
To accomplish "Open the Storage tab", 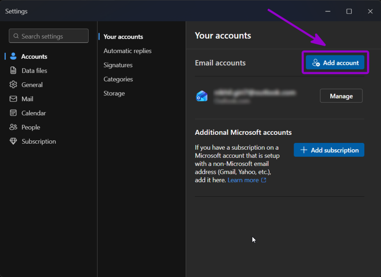I will (114, 93).
